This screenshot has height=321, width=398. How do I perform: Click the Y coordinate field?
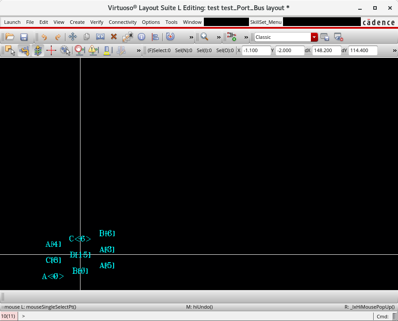pyautogui.click(x=290, y=50)
